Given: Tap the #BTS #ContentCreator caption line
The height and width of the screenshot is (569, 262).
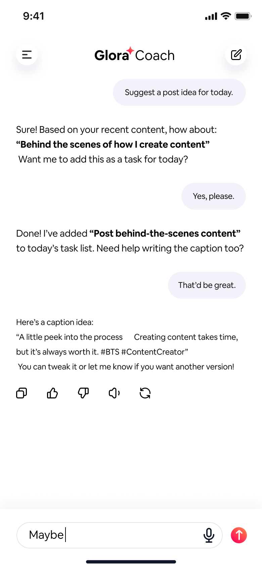Looking at the screenshot, I should pos(102,352).
